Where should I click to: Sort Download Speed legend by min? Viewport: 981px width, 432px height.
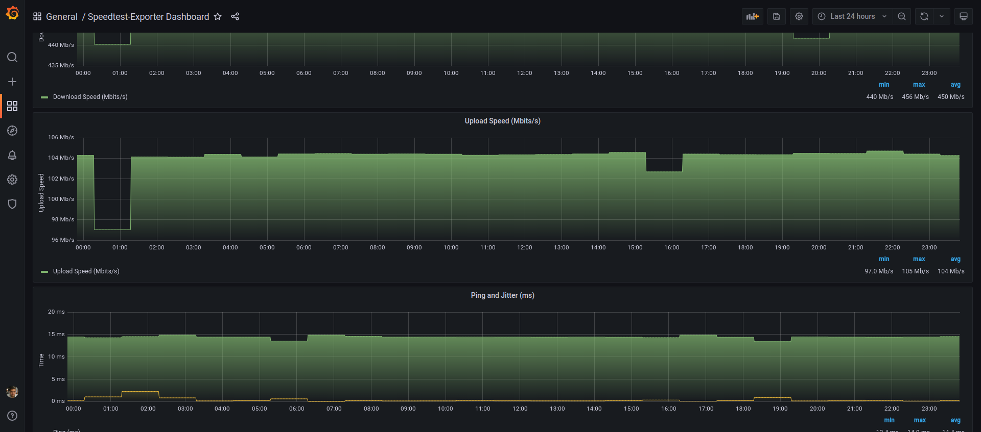(x=884, y=85)
